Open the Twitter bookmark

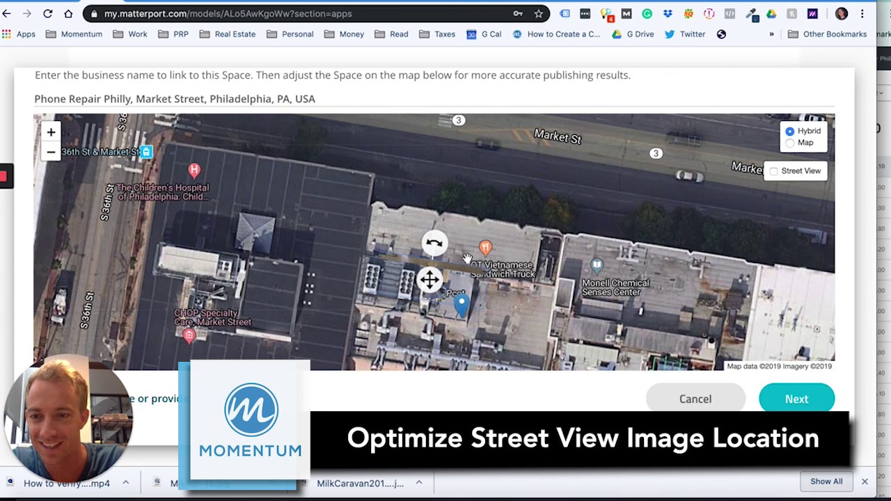[x=685, y=34]
